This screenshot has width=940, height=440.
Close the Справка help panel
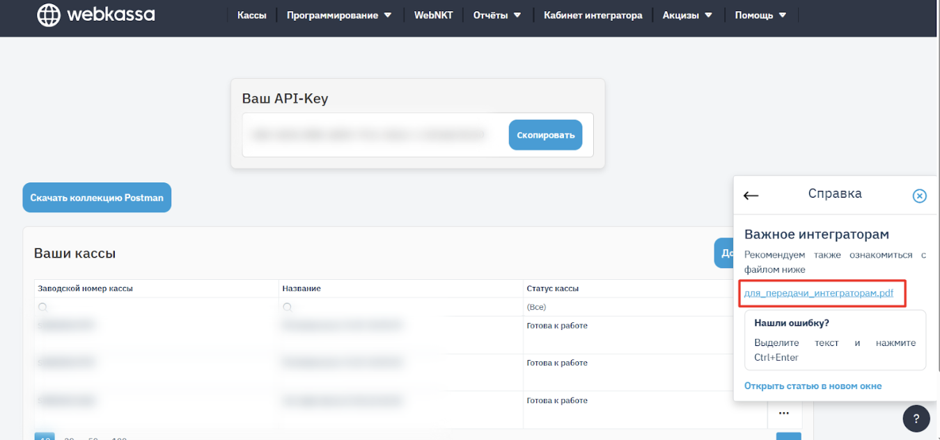click(919, 196)
